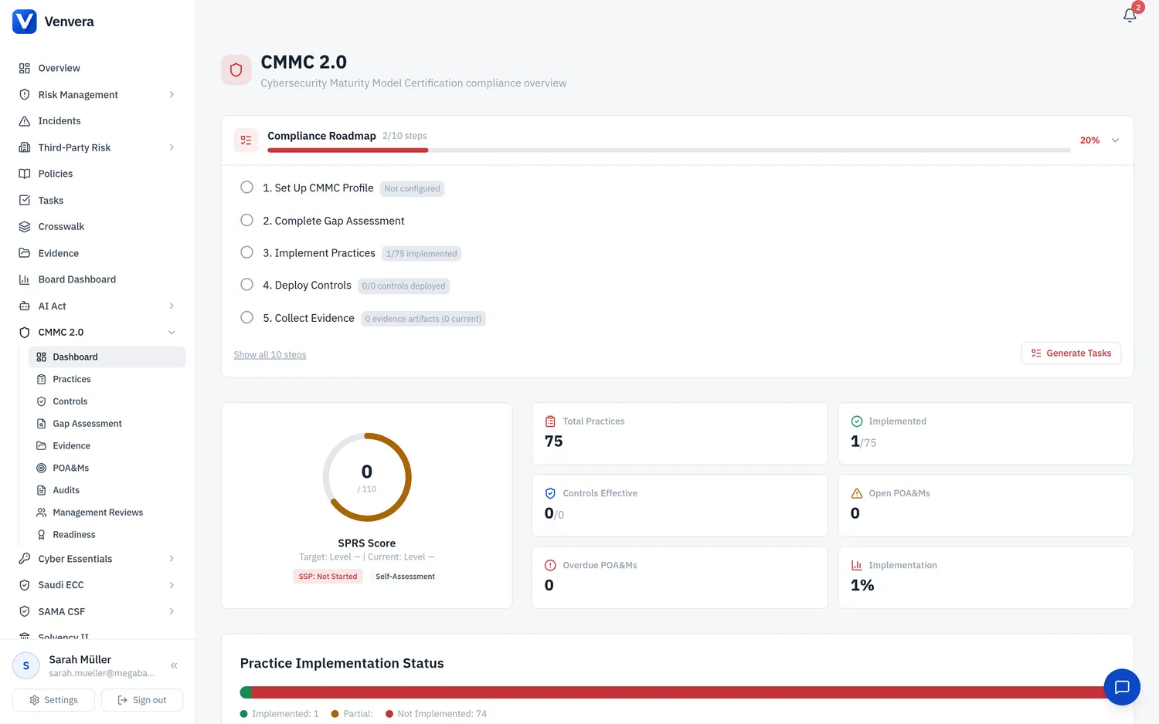1159x724 pixels.
Task: Click the Controls shield-check icon in submenu
Action: tap(42, 401)
